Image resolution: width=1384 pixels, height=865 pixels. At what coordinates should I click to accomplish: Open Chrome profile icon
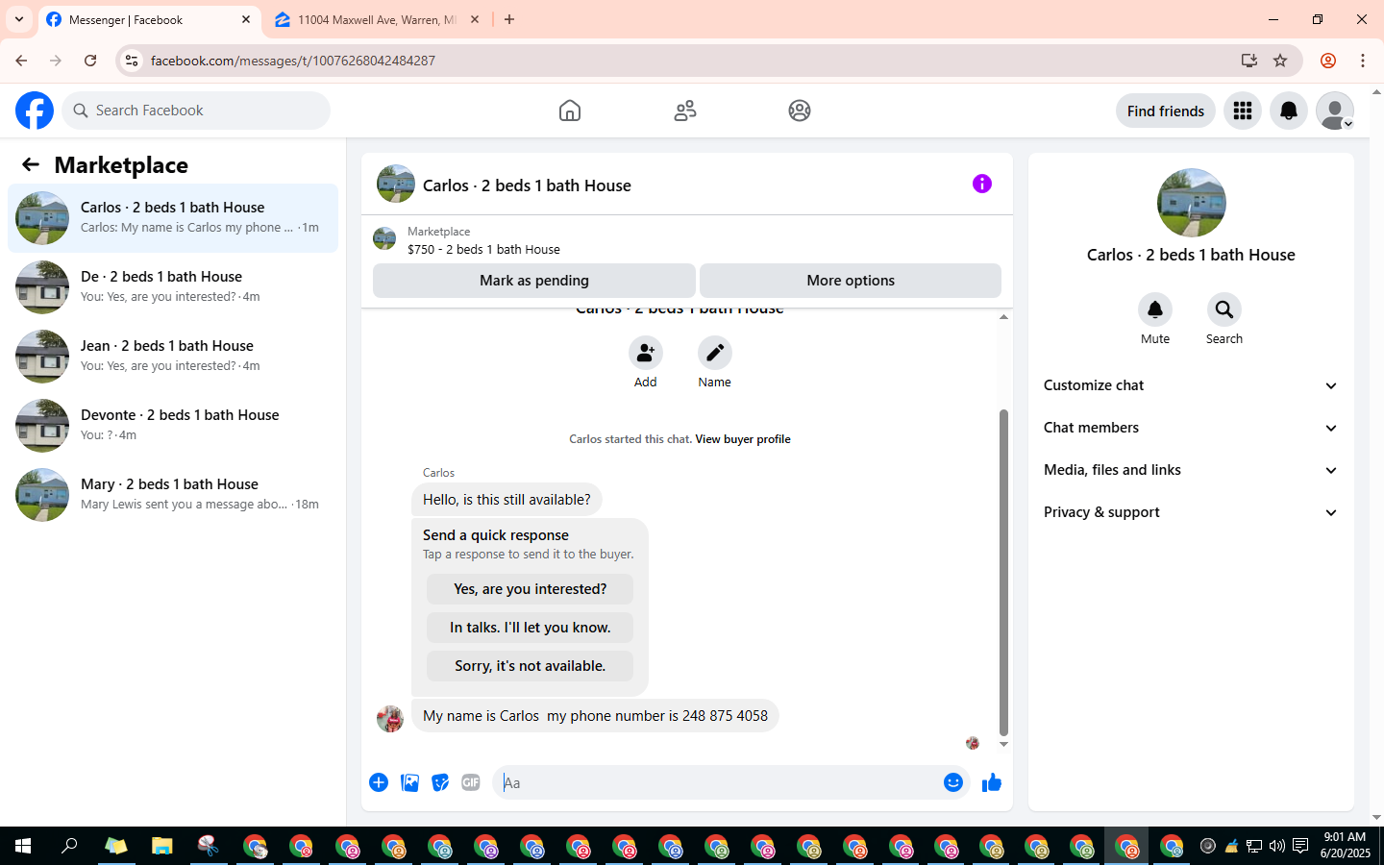(x=1328, y=61)
